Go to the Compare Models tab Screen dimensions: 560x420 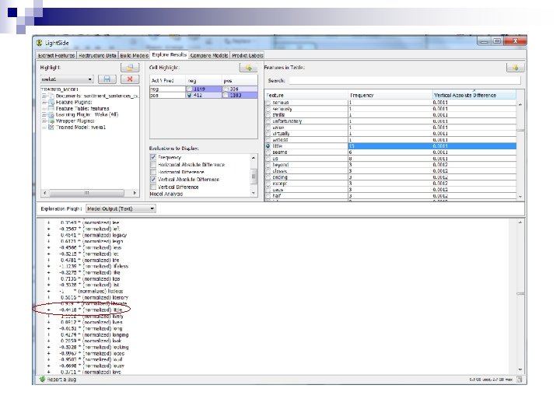[x=209, y=55]
